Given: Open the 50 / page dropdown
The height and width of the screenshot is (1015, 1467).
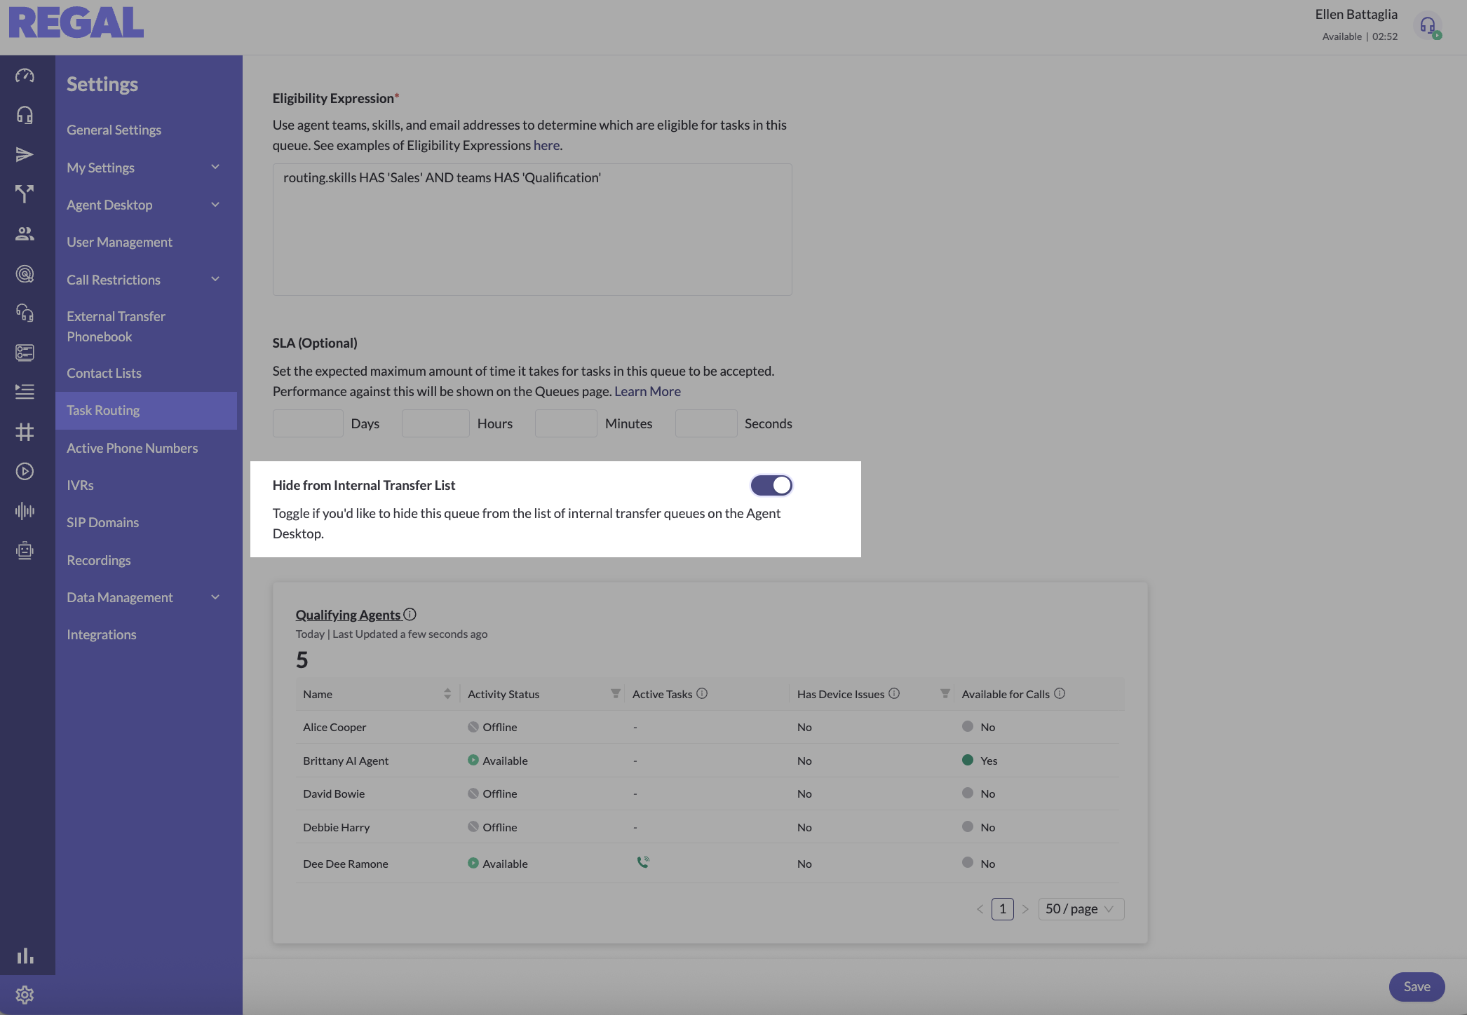Looking at the screenshot, I should tap(1080, 909).
